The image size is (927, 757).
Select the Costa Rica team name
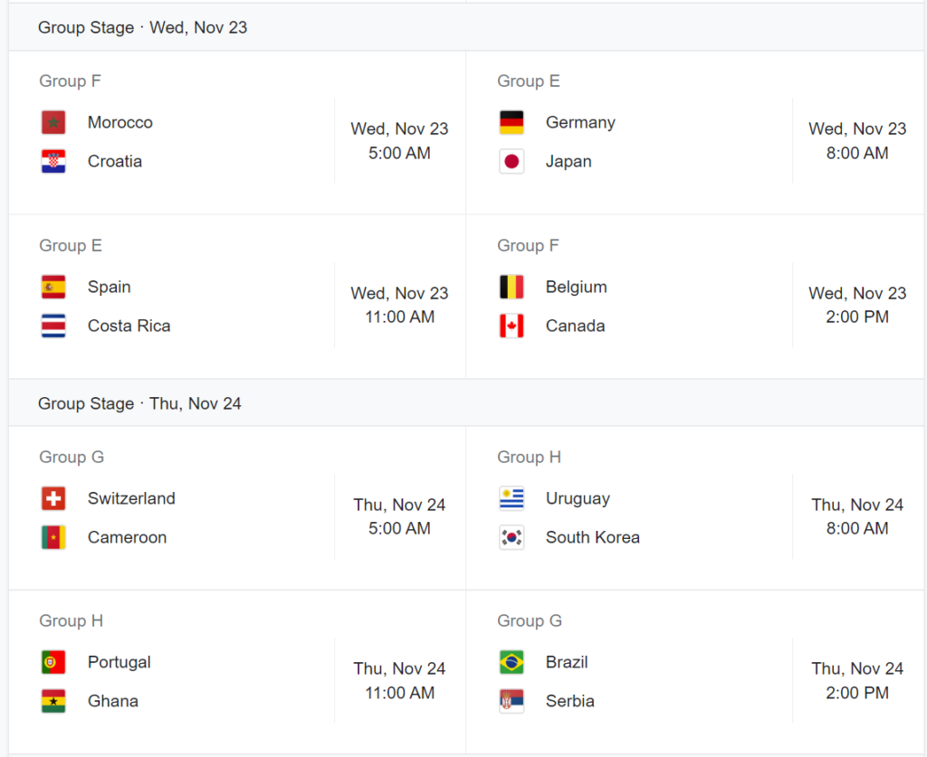tap(129, 326)
